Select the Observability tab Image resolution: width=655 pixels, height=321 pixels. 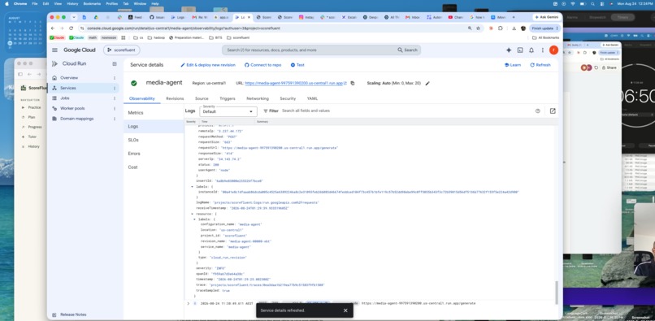tap(142, 98)
